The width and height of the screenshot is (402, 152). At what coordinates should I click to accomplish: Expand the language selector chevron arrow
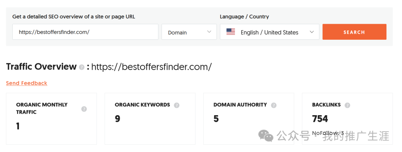click(312, 32)
